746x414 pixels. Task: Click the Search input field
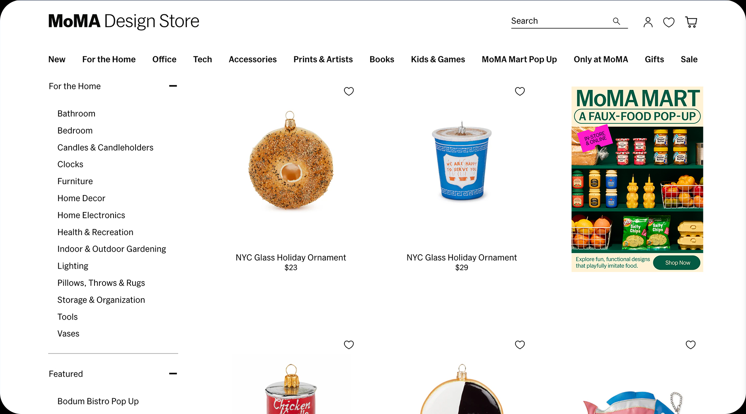(x=561, y=21)
